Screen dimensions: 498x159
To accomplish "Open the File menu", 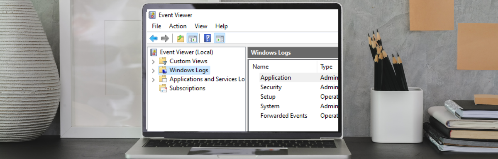I will tap(156, 26).
